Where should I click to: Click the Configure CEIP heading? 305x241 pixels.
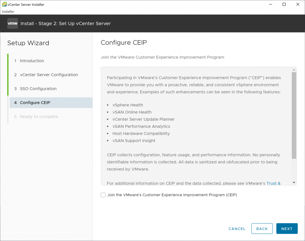point(124,43)
